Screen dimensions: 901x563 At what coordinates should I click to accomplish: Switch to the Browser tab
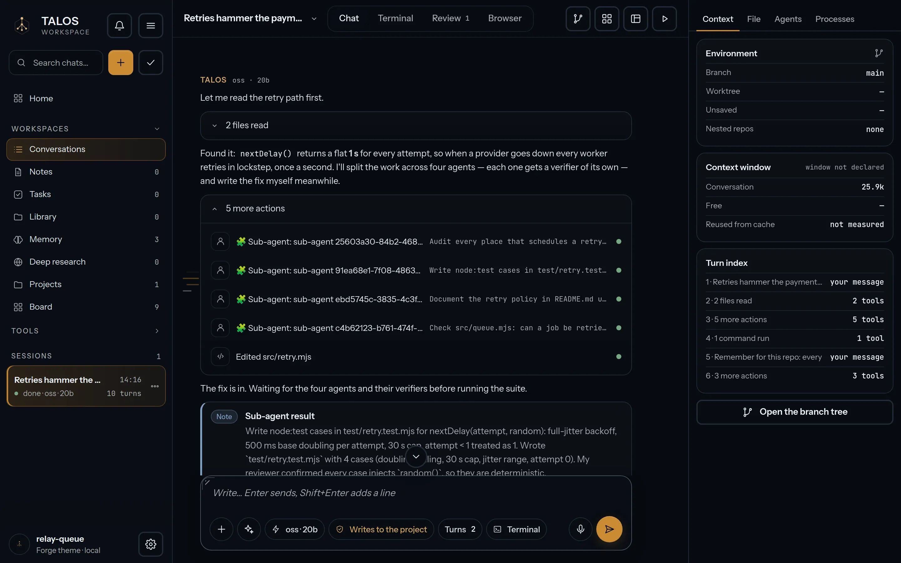point(505,18)
